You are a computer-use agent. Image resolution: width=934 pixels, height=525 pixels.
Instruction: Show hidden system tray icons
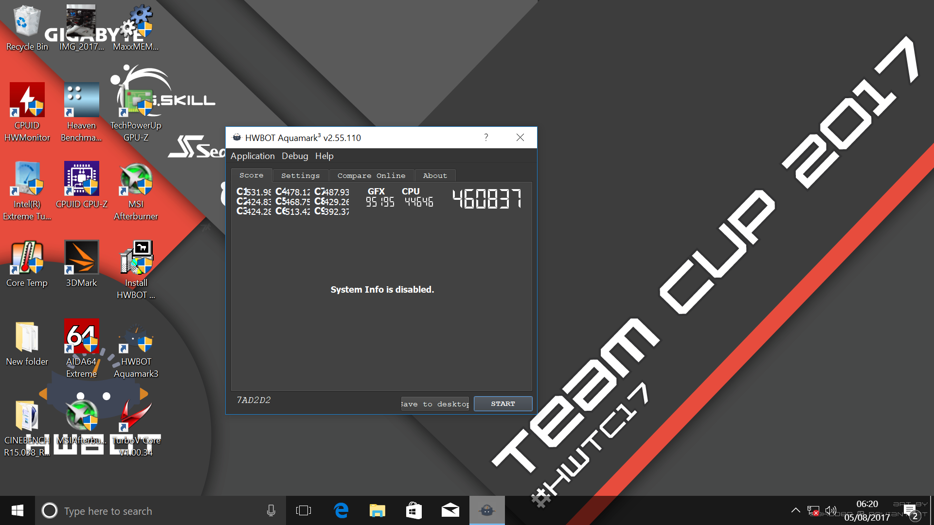(795, 510)
